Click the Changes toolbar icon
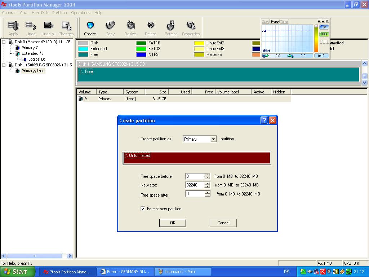This screenshot has width=369, height=277. coord(66,26)
